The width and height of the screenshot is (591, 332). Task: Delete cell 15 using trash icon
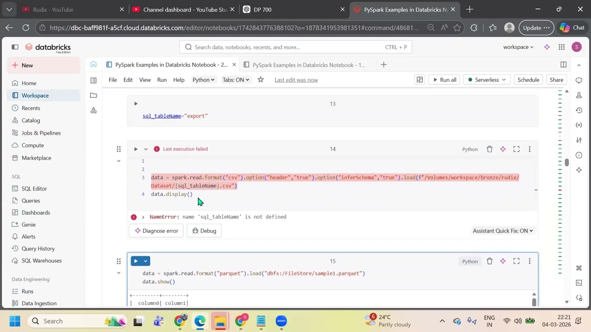[x=489, y=261]
